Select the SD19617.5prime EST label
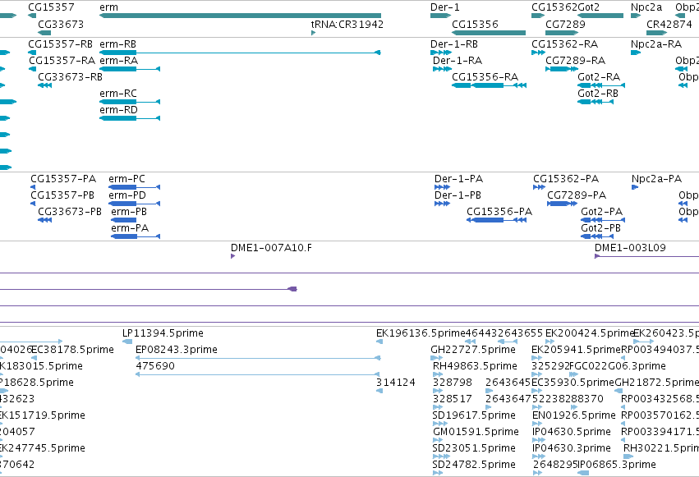 pyautogui.click(x=474, y=415)
